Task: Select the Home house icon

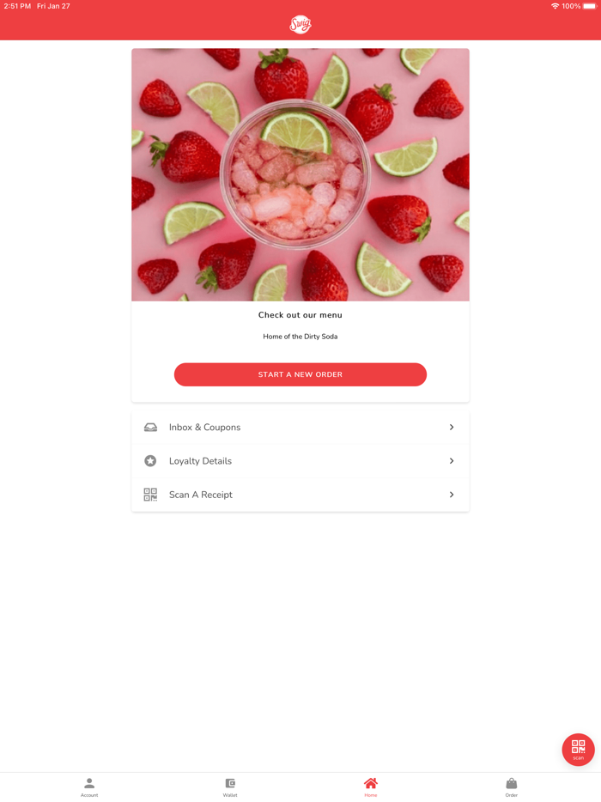Action: 371,783
